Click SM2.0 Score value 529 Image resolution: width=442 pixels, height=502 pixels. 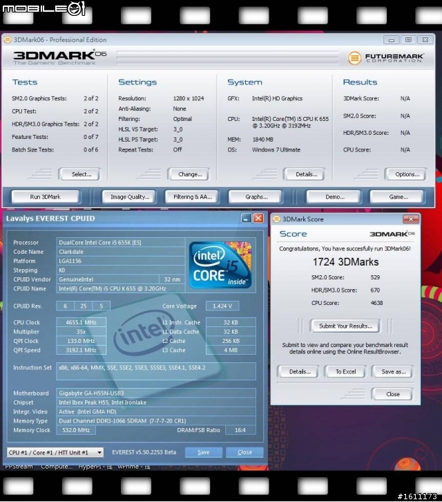click(x=375, y=277)
